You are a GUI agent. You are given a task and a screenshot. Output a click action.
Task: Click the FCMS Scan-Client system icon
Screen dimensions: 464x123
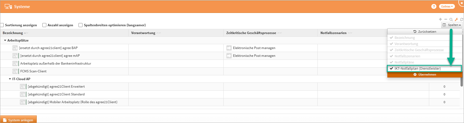point(15,71)
